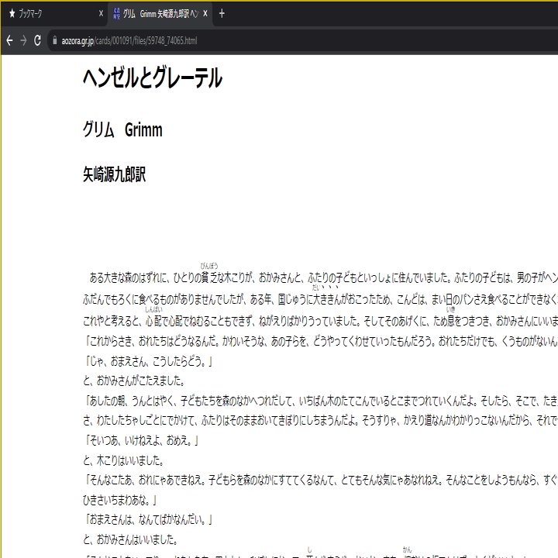The height and width of the screenshot is (558, 558).
Task: Click the line ひきさいちまわあな。」
Action: (120, 501)
